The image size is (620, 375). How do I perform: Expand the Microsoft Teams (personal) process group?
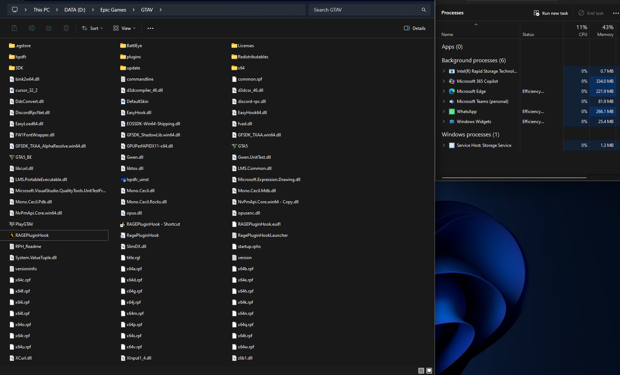tap(444, 101)
